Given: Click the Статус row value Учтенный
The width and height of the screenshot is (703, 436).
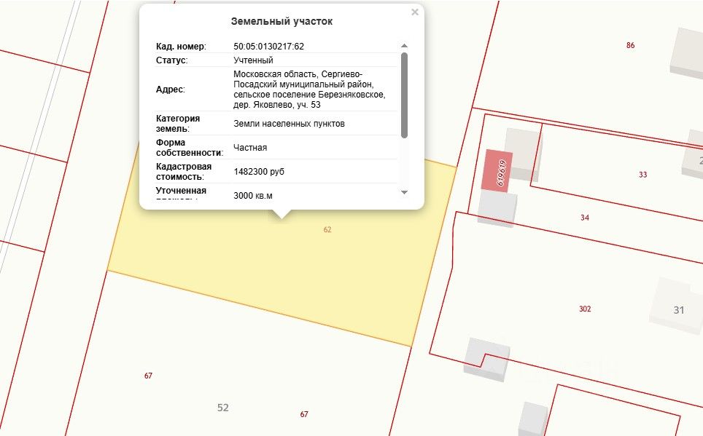Looking at the screenshot, I should [253, 60].
